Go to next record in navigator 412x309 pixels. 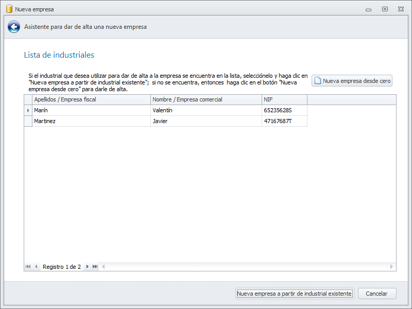point(88,267)
